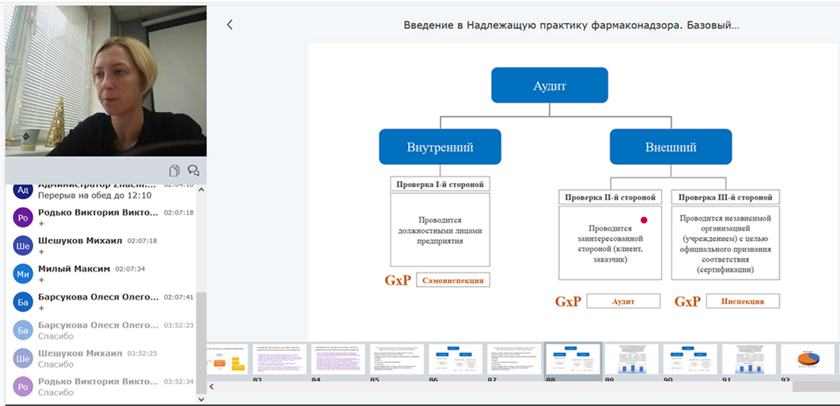
Task: Click the 'Внешний' box on the slide
Action: [x=670, y=147]
